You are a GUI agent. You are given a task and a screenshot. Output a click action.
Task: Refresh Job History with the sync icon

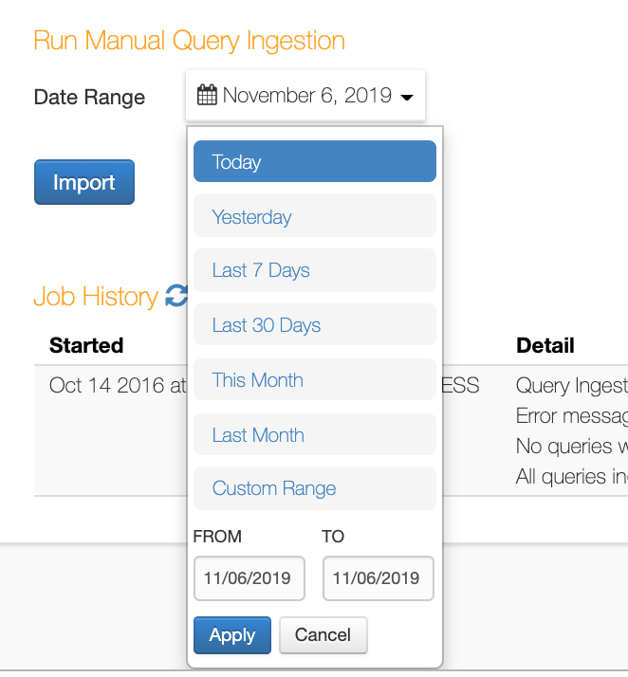tap(176, 296)
